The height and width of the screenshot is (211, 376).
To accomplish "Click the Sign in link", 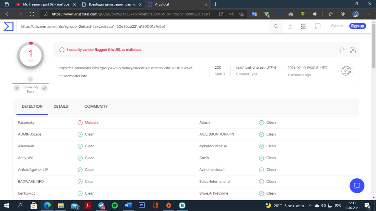I will pos(337,26).
